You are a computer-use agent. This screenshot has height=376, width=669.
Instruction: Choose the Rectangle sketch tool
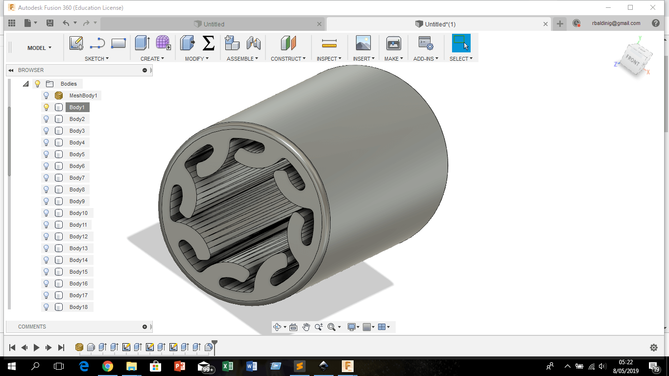(119, 43)
